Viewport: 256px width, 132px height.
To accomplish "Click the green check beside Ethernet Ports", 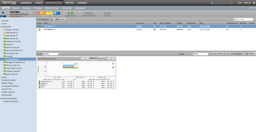I will [4, 47].
